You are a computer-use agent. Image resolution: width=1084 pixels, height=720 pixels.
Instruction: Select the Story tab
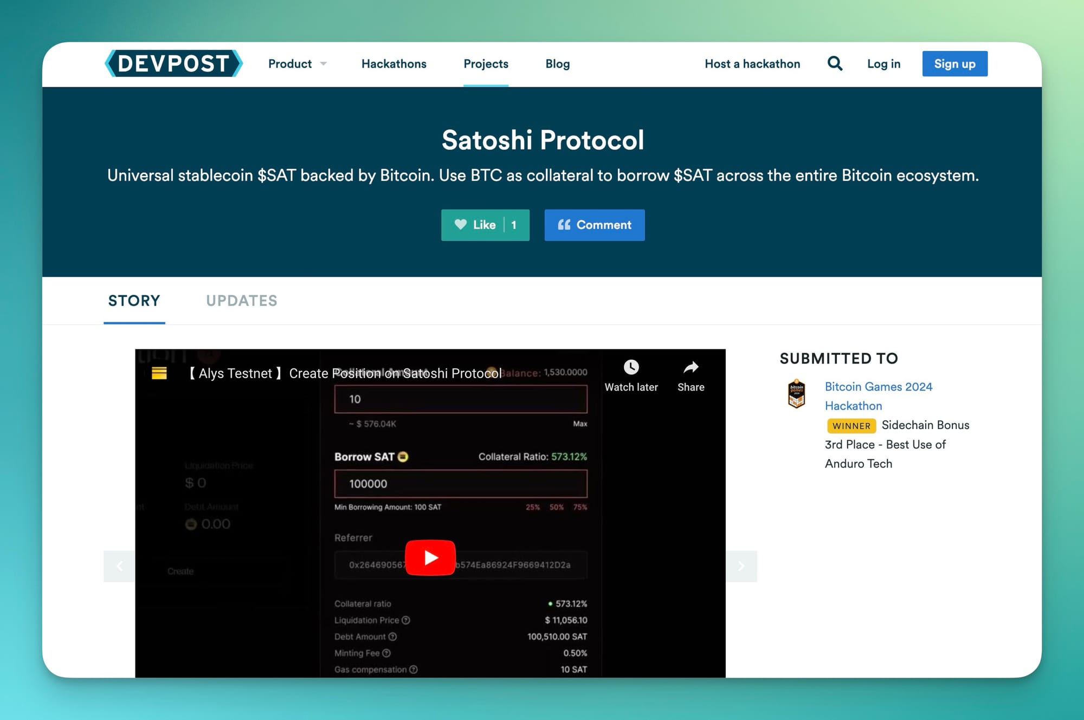point(134,301)
